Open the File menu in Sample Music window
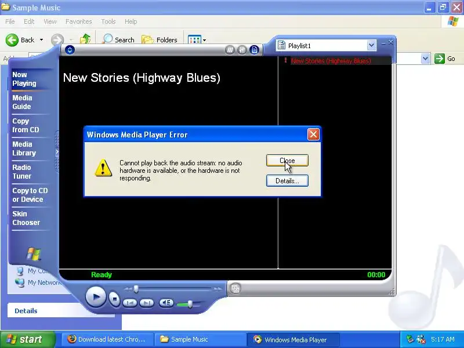The image size is (464, 348). [x=10, y=21]
